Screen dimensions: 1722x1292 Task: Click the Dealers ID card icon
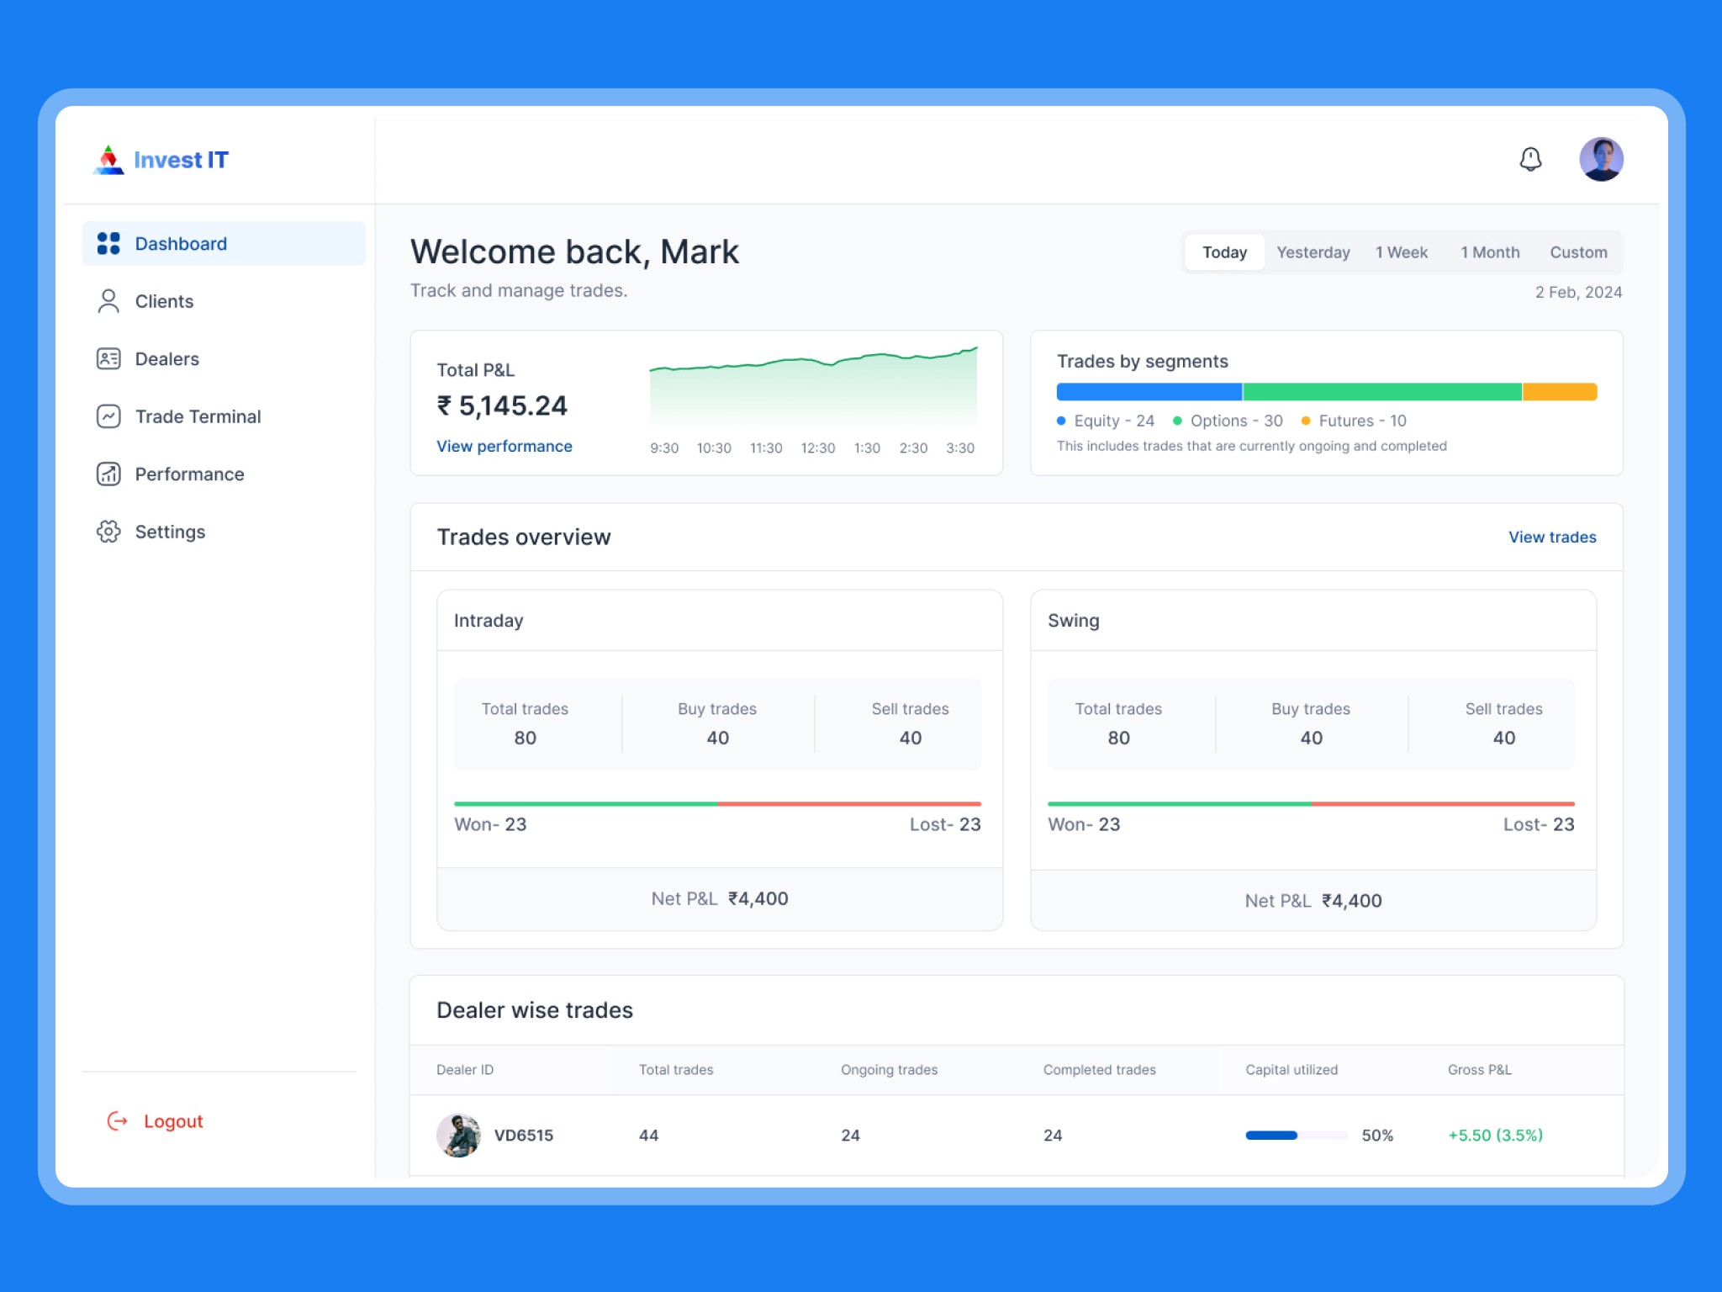(x=108, y=359)
